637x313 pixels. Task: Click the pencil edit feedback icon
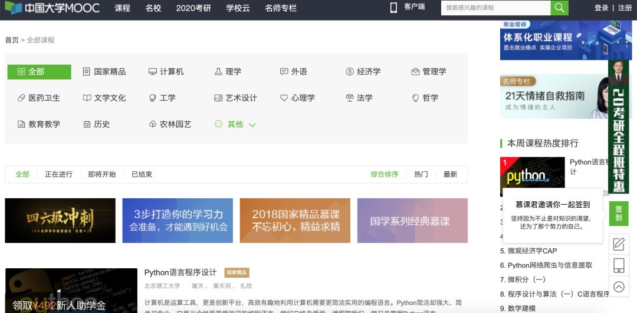pyautogui.click(x=619, y=245)
